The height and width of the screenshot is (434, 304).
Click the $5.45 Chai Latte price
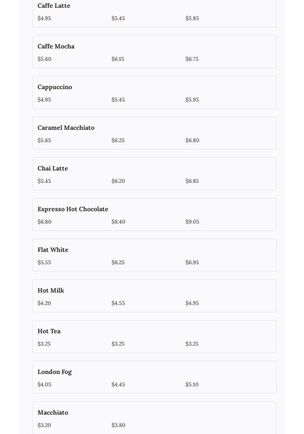pyautogui.click(x=44, y=181)
